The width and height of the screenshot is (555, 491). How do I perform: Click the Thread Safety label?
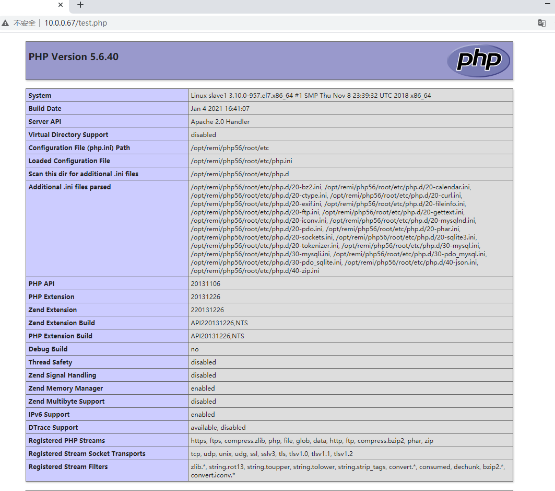pyautogui.click(x=50, y=362)
